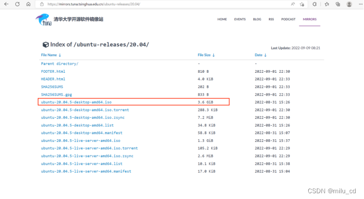Click the 105.2 KiB size cell
The width and height of the screenshot is (364, 199).
click(207, 148)
